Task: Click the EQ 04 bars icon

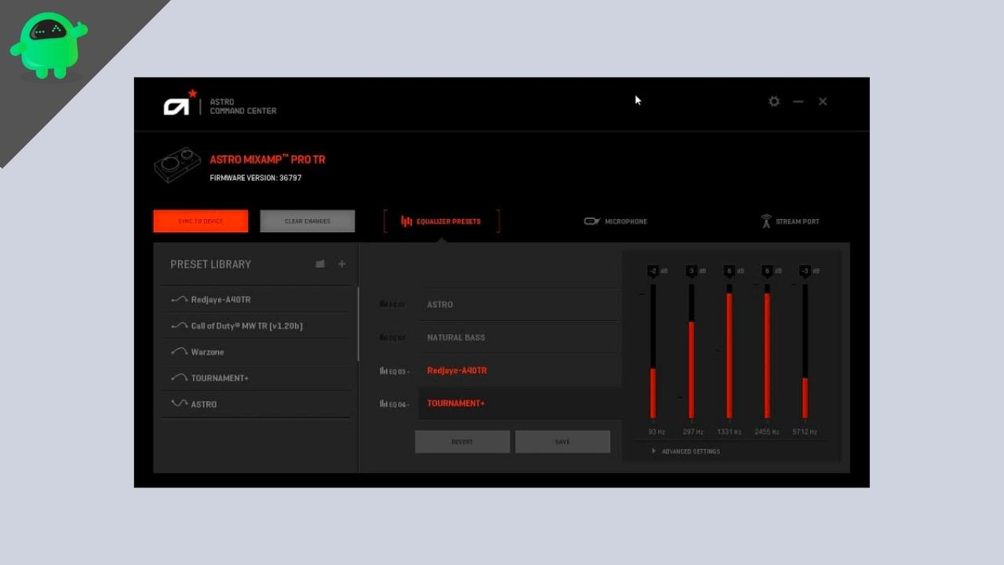Action: [384, 403]
